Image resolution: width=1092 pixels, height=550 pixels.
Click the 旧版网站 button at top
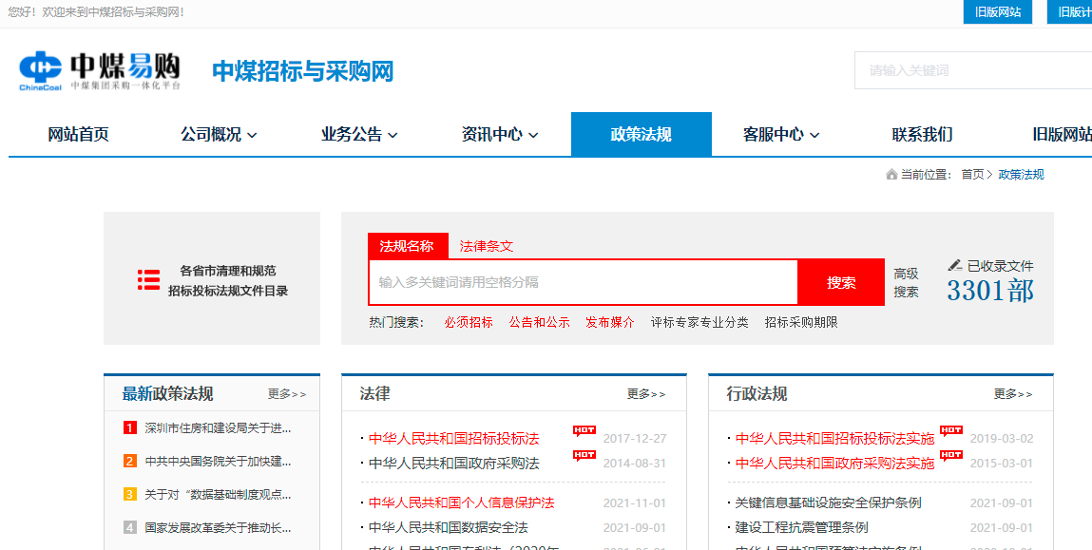point(998,12)
